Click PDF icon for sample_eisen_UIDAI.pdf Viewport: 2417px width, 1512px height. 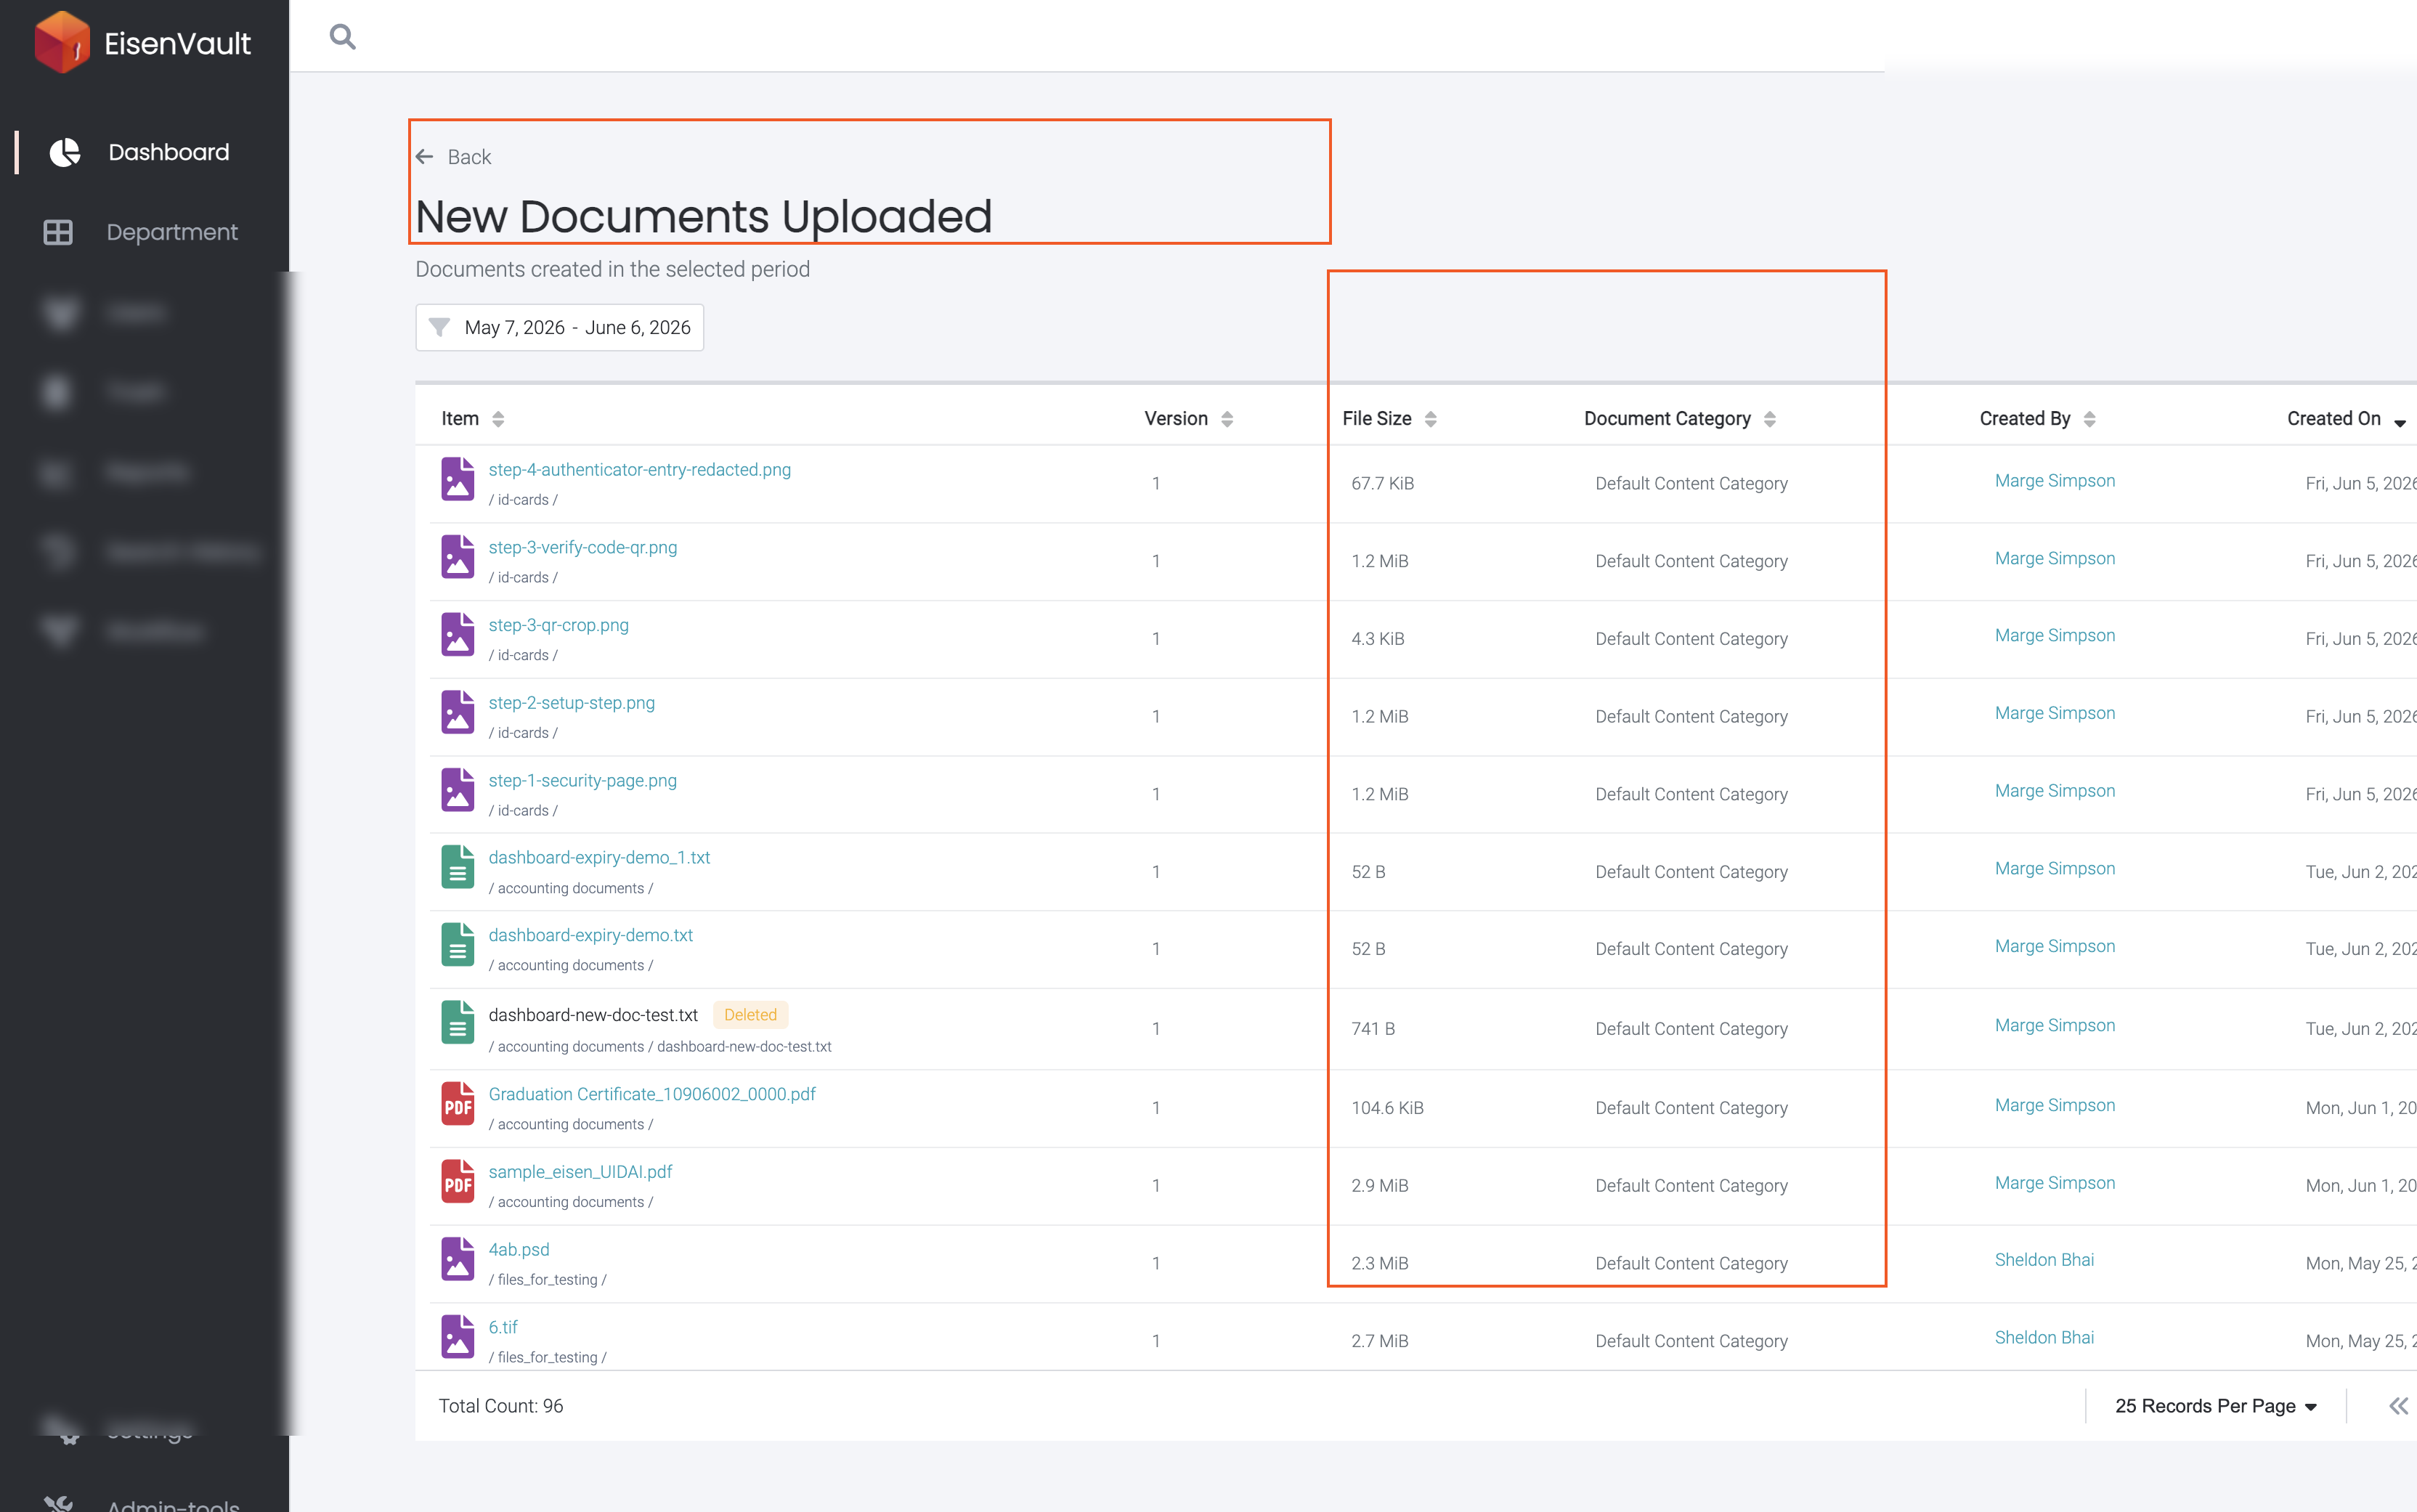[458, 1181]
